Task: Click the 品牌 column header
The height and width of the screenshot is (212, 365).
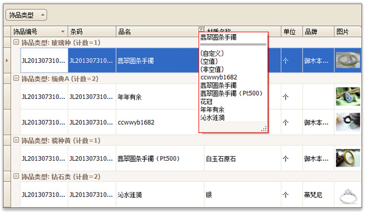Action: pos(318,32)
